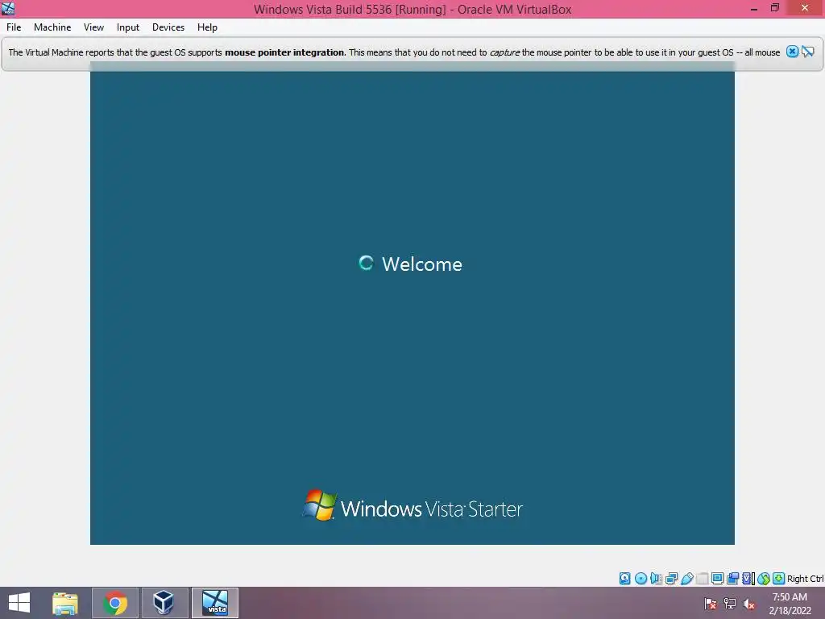Open the File menu

pos(14,27)
